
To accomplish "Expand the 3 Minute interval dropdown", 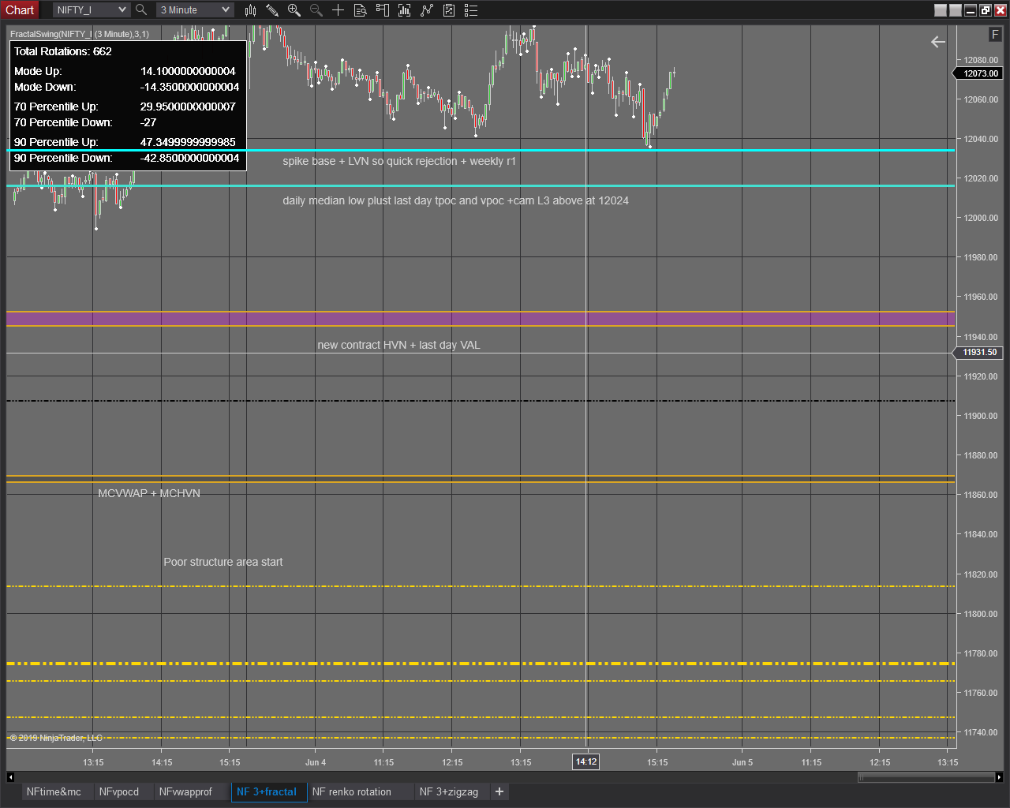I will click(x=226, y=10).
